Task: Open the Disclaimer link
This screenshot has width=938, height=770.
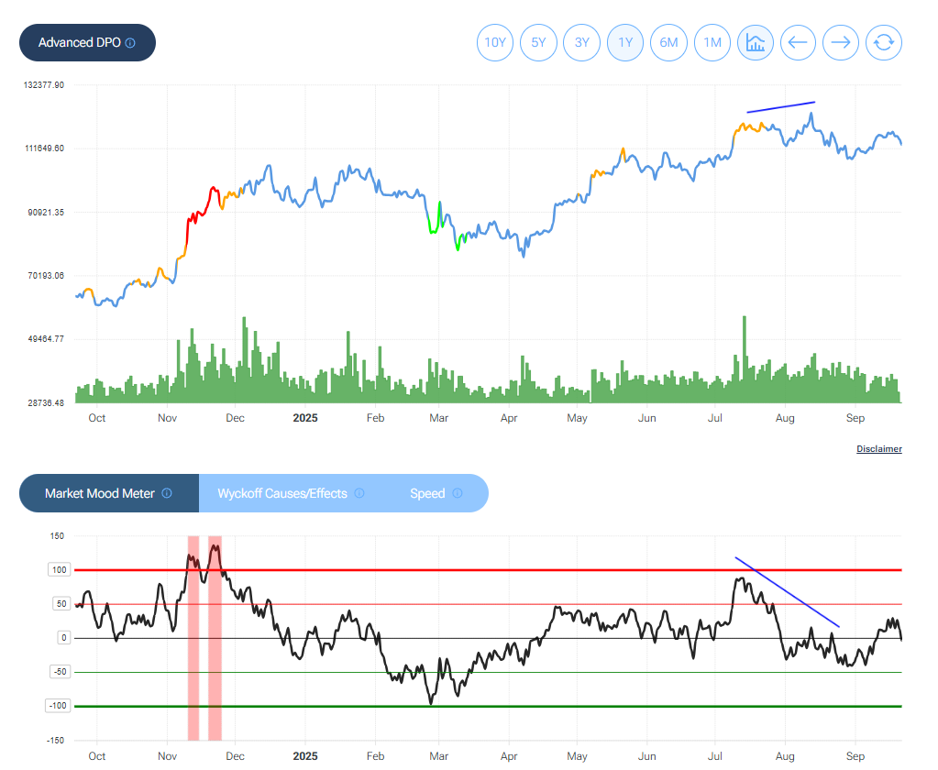Action: click(x=878, y=449)
